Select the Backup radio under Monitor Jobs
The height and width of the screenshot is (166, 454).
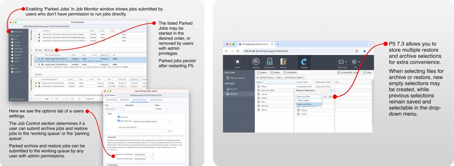coord(12,45)
